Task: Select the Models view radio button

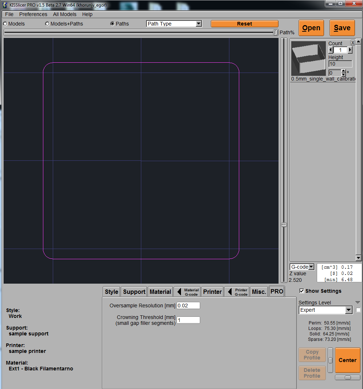Action: coord(5,24)
